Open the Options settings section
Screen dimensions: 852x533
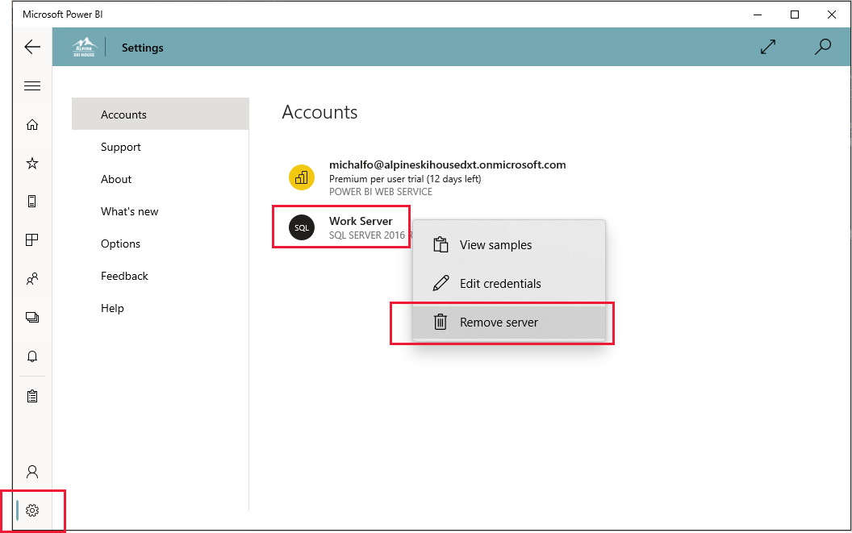161,244
